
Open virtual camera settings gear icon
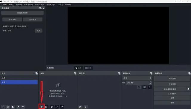click(x=188, y=89)
